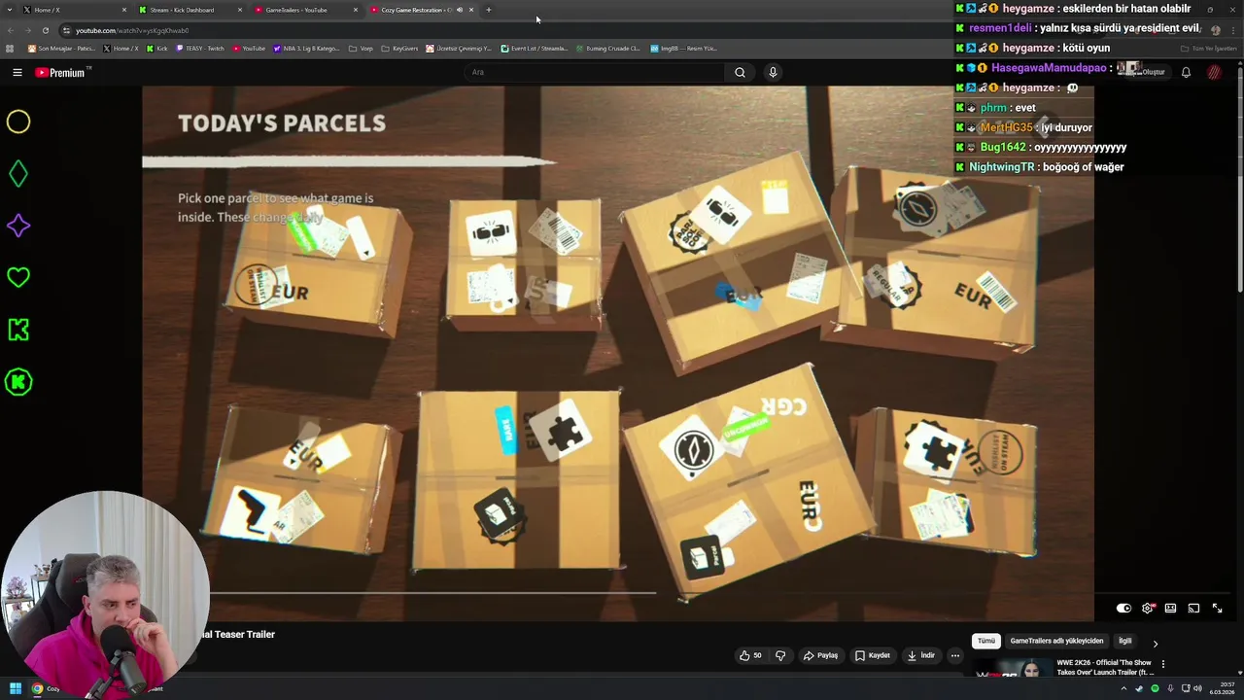Go back in browser history
This screenshot has width=1244, height=700.
tap(10, 30)
